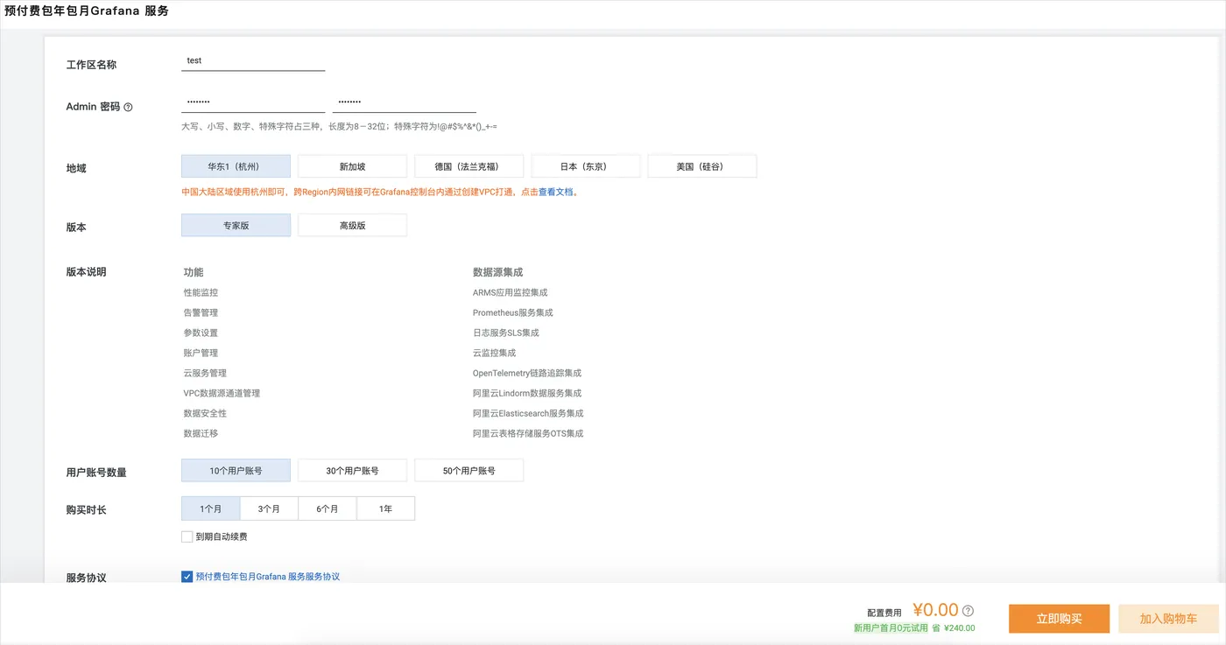Uncheck the service agreement checkbox
The height and width of the screenshot is (645, 1226).
[187, 577]
